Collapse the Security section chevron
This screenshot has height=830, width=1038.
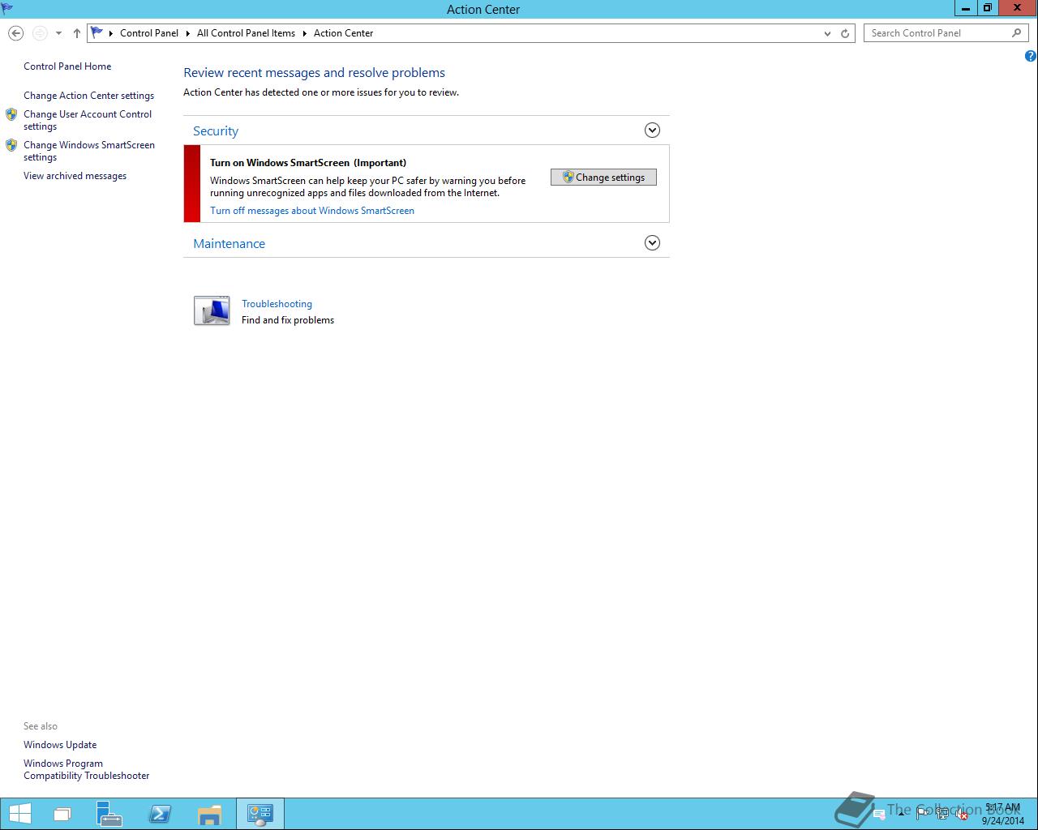(x=652, y=130)
